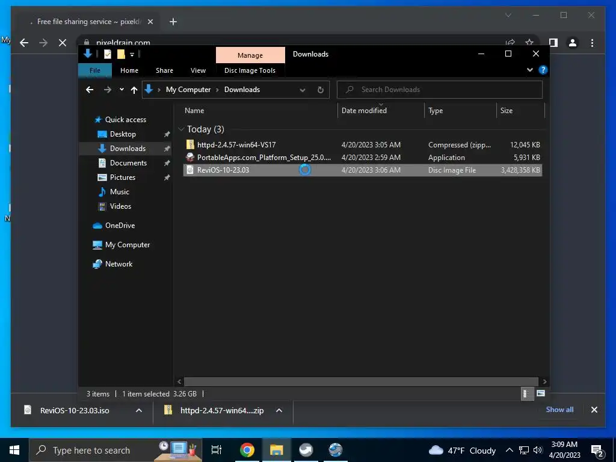Open the recent locations dropdown arrow
Viewport: 616px width, 462px height.
tap(122, 90)
